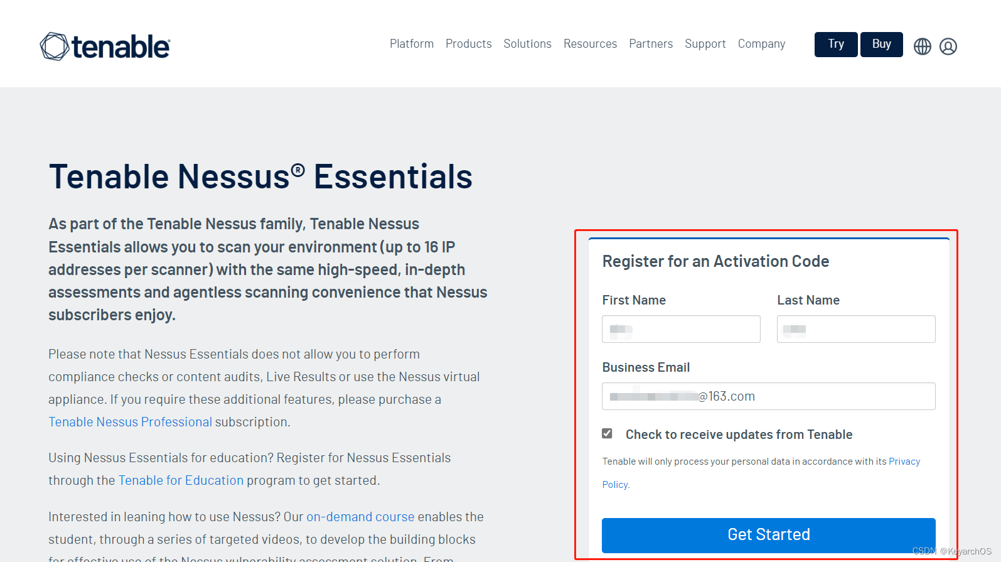This screenshot has width=1001, height=562.
Task: Click the Buy button
Action: pos(881,45)
